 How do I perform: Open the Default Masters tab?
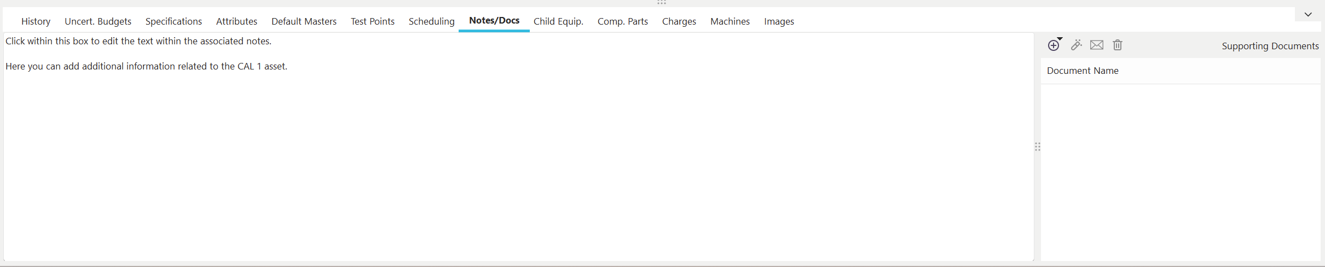pos(304,21)
